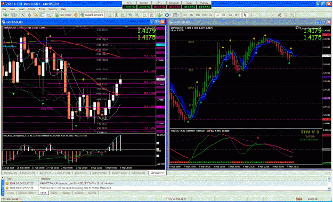Open the New Chart toolbar icon
This screenshot has width=333, height=202.
tap(5, 15)
